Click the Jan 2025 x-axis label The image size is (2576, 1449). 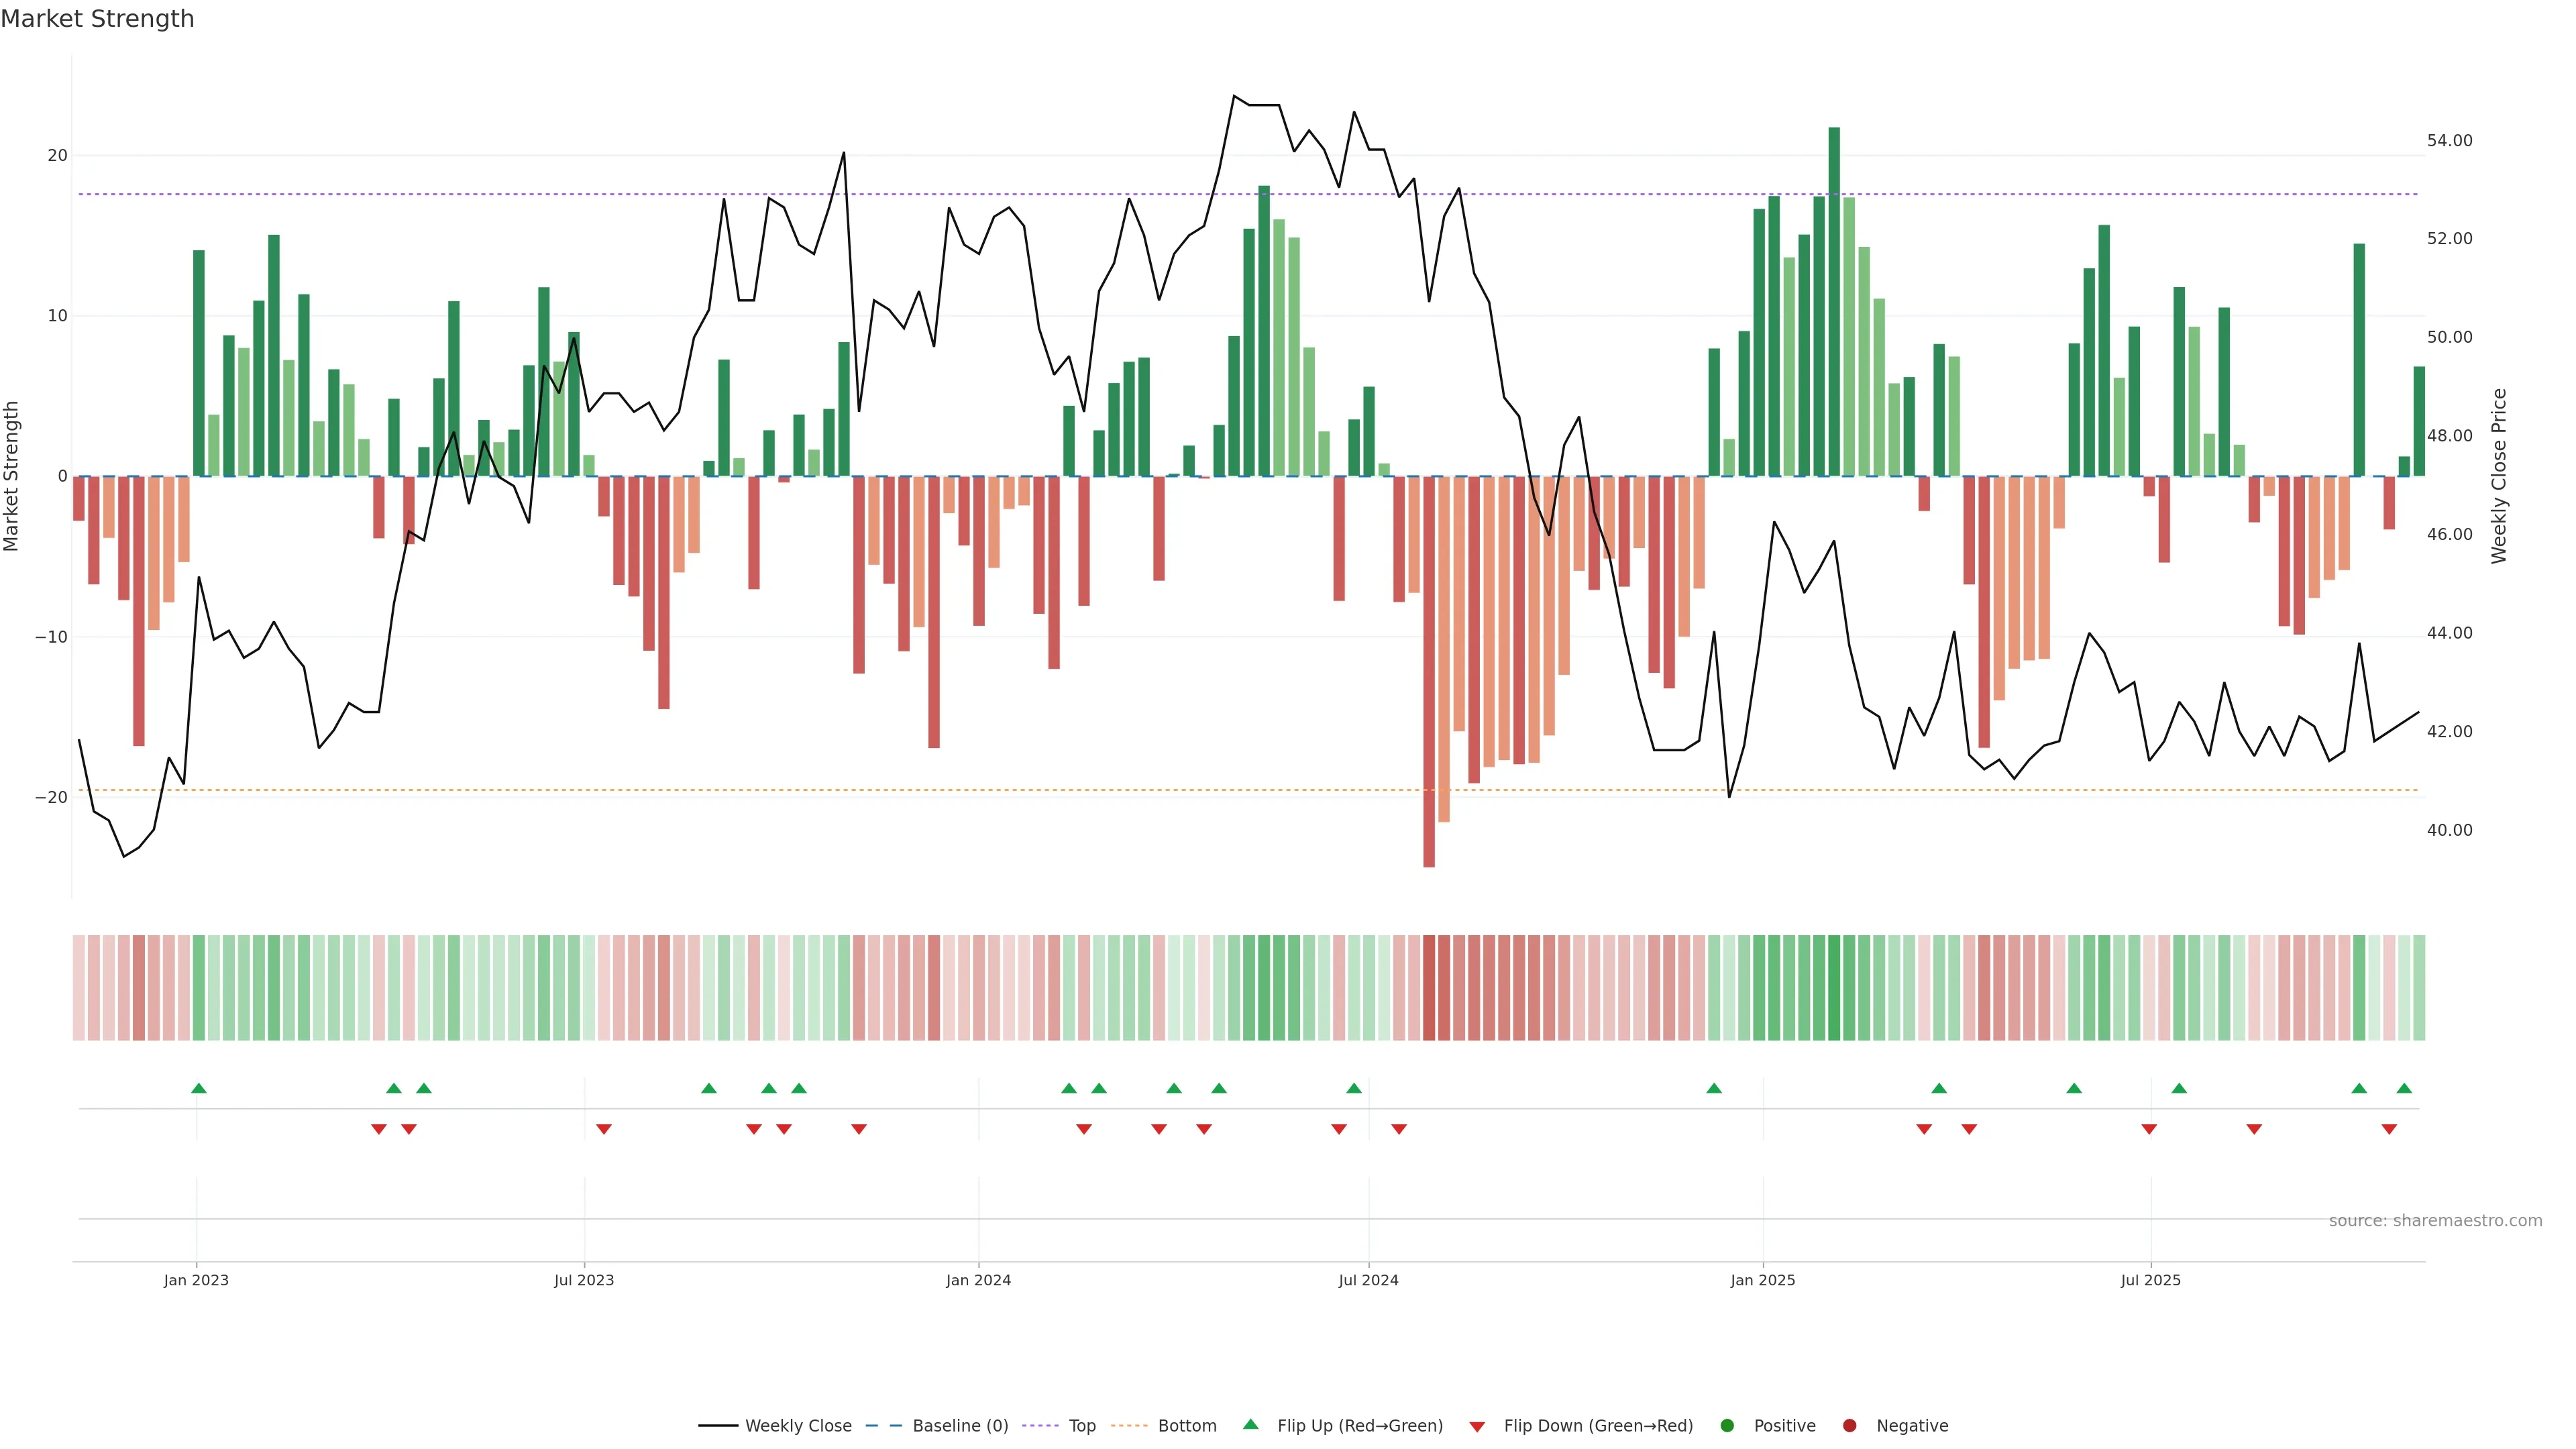(x=1762, y=1280)
